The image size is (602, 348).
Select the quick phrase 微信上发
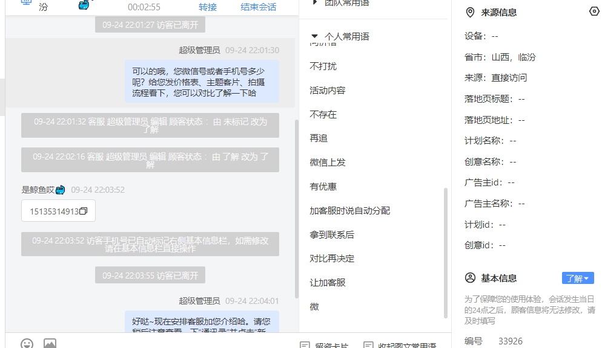328,163
